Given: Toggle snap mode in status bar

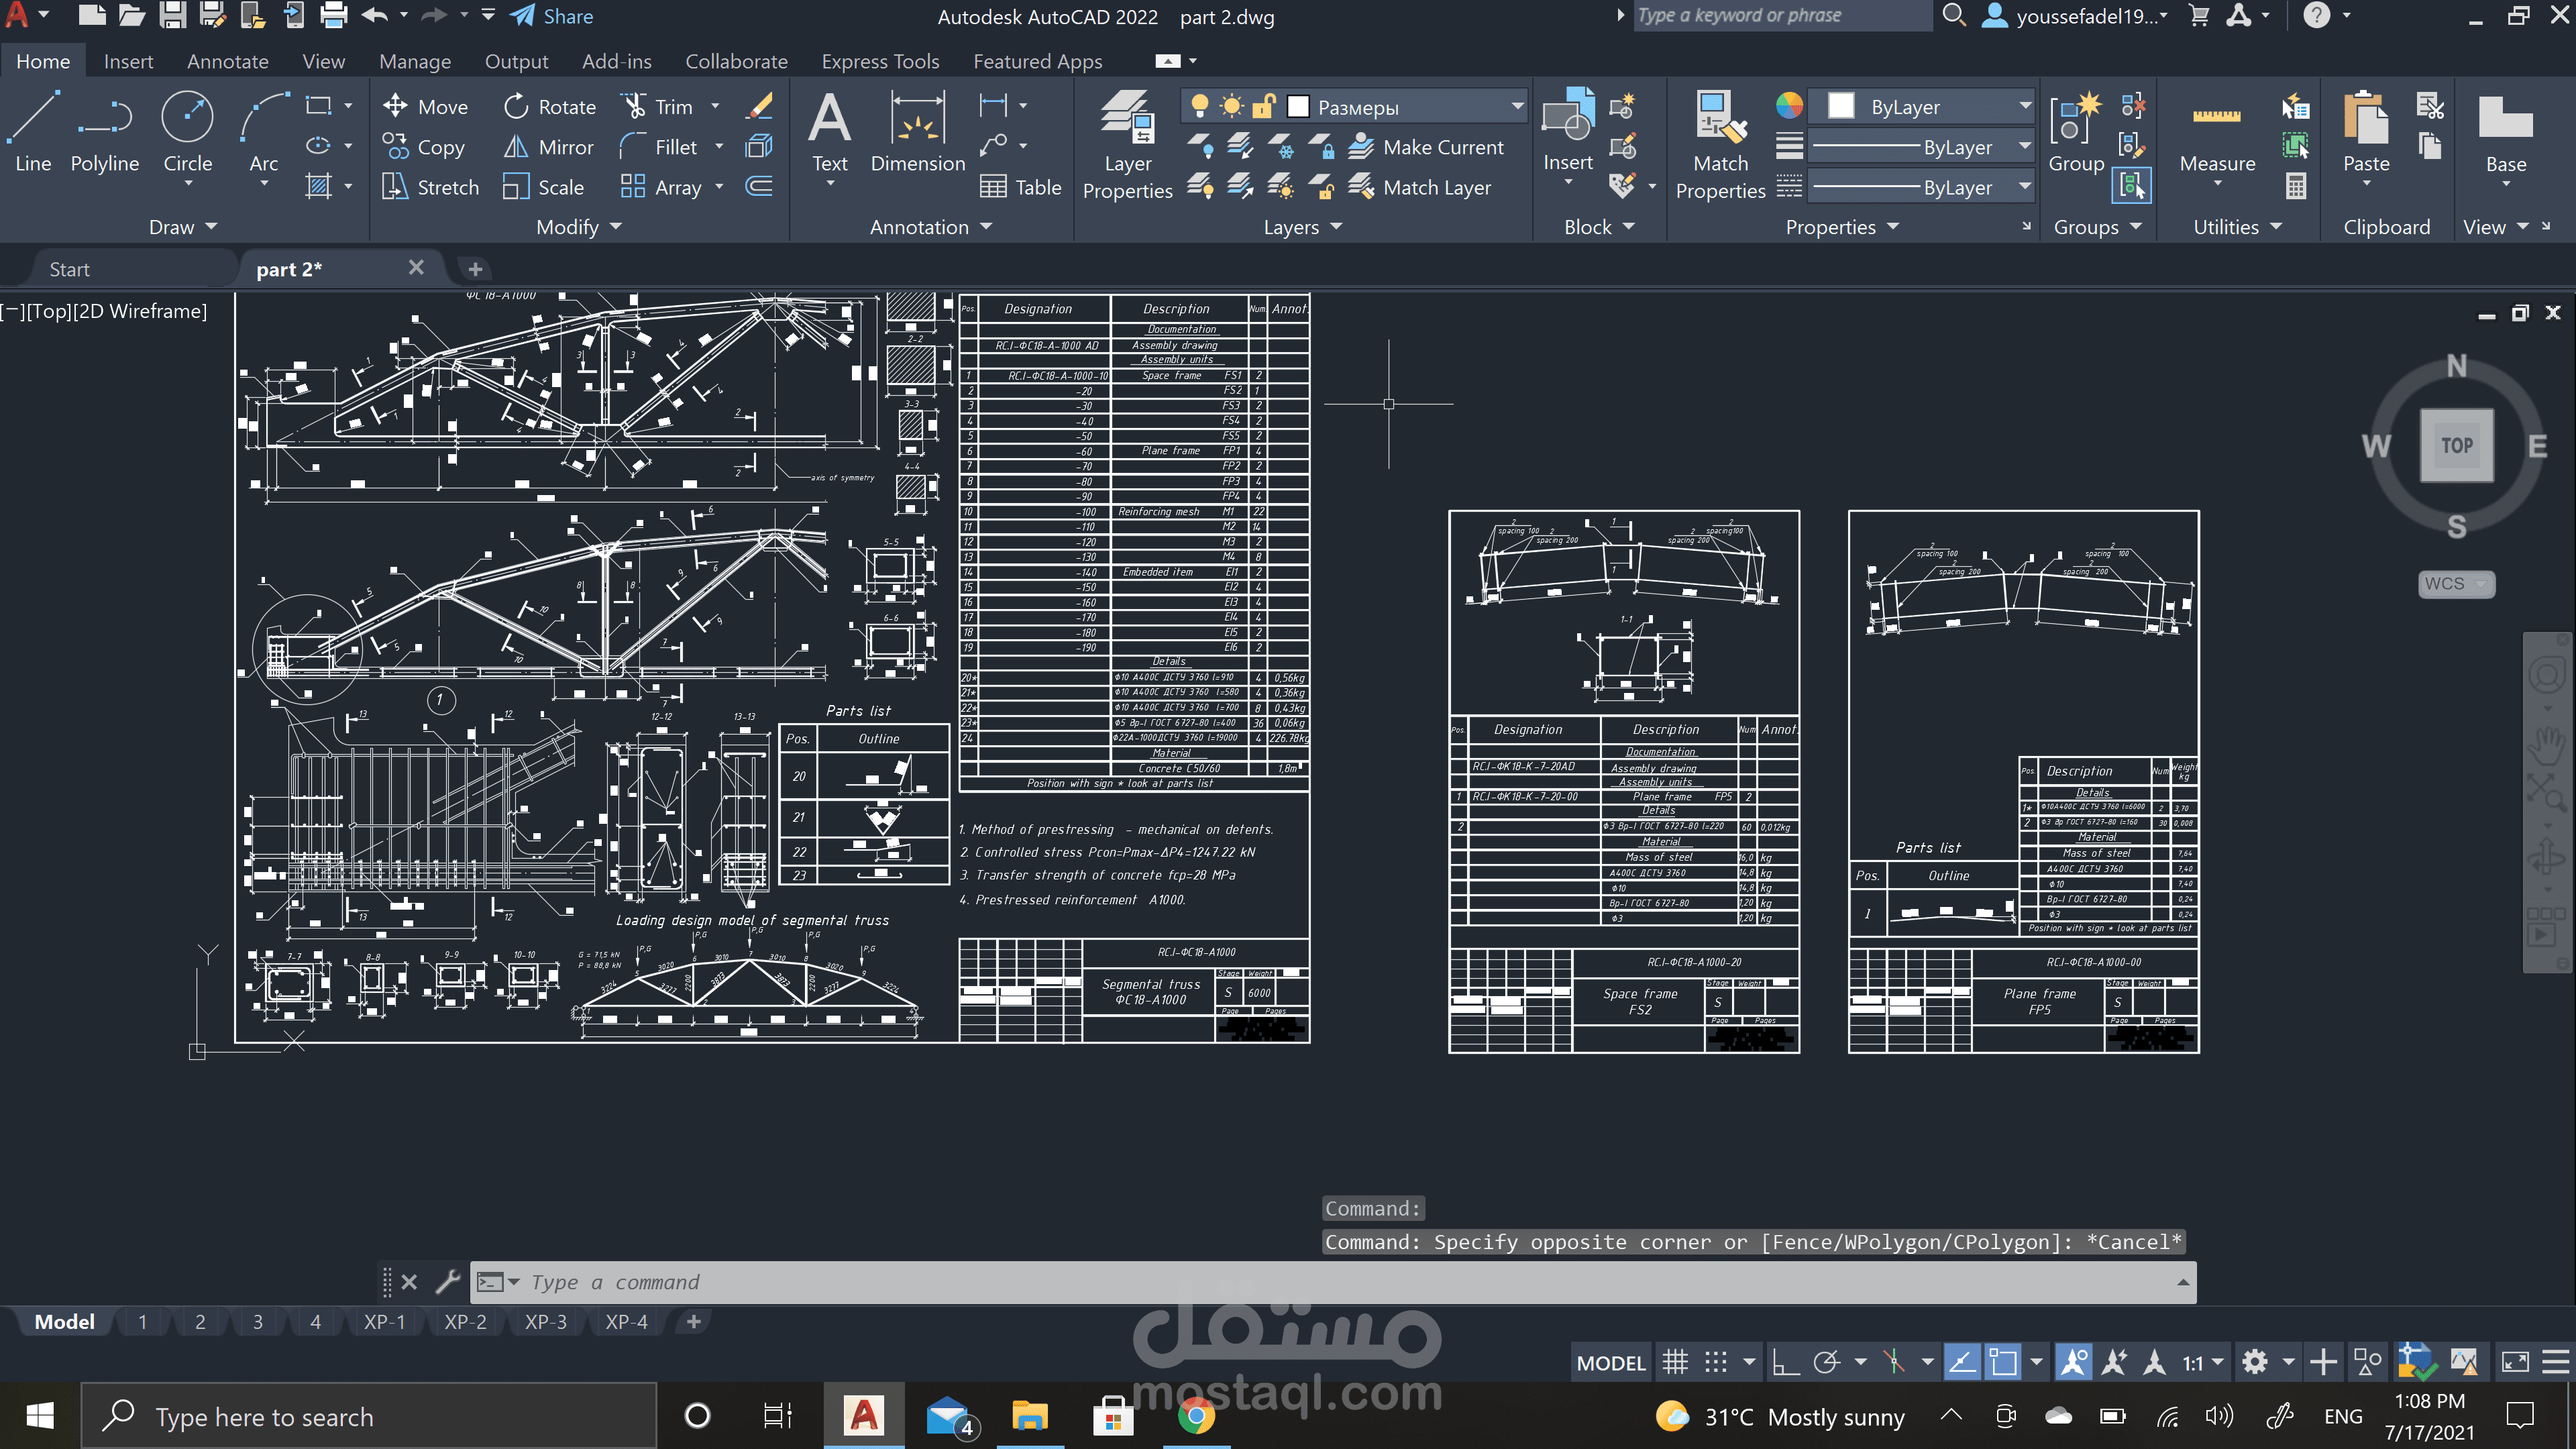Looking at the screenshot, I should [x=1716, y=1362].
